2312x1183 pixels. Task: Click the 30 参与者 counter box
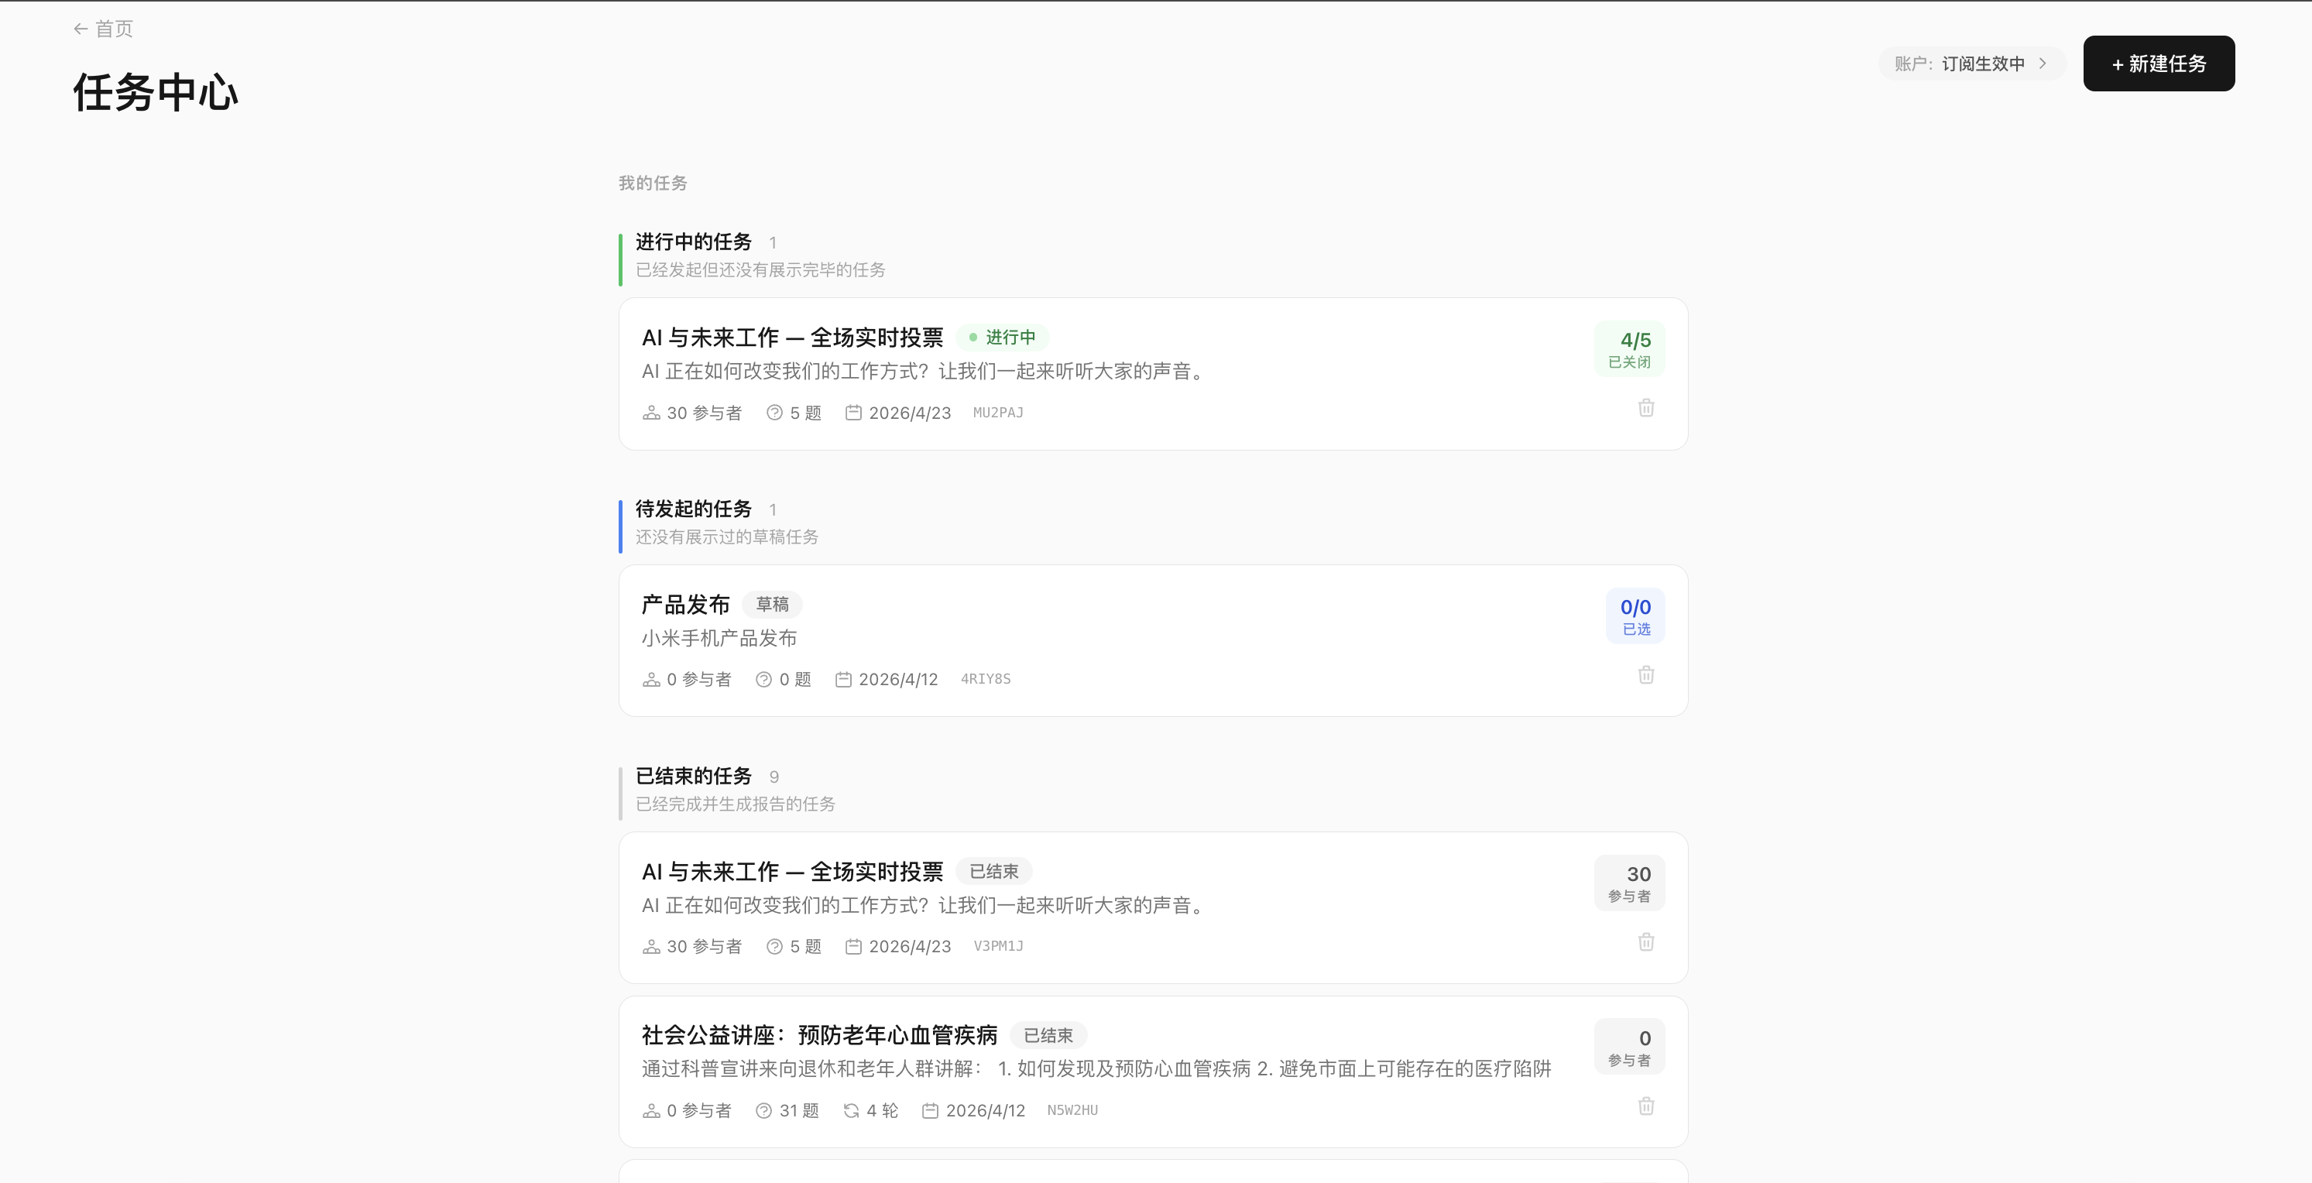pos(1629,883)
